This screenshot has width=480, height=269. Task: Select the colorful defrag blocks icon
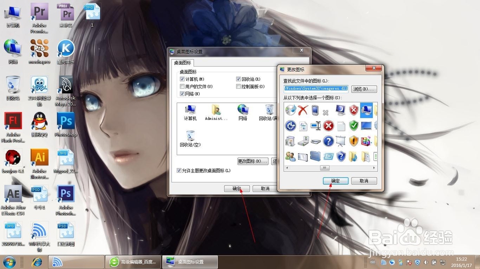[366, 141]
